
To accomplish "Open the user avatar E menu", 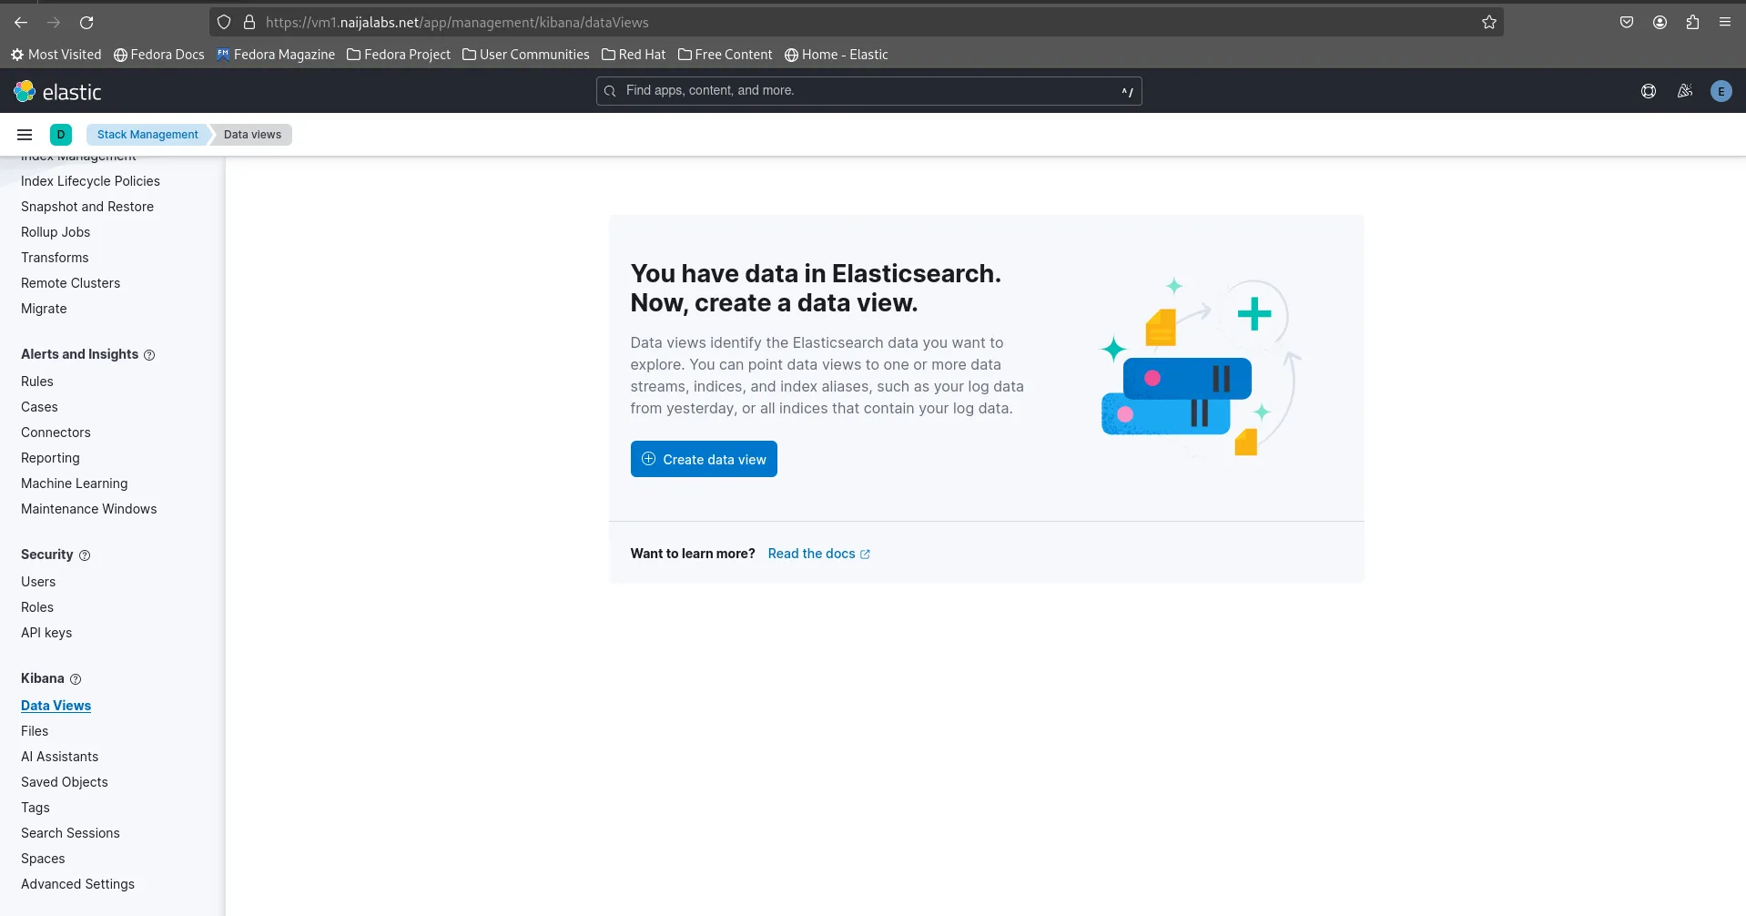I will pos(1721,91).
